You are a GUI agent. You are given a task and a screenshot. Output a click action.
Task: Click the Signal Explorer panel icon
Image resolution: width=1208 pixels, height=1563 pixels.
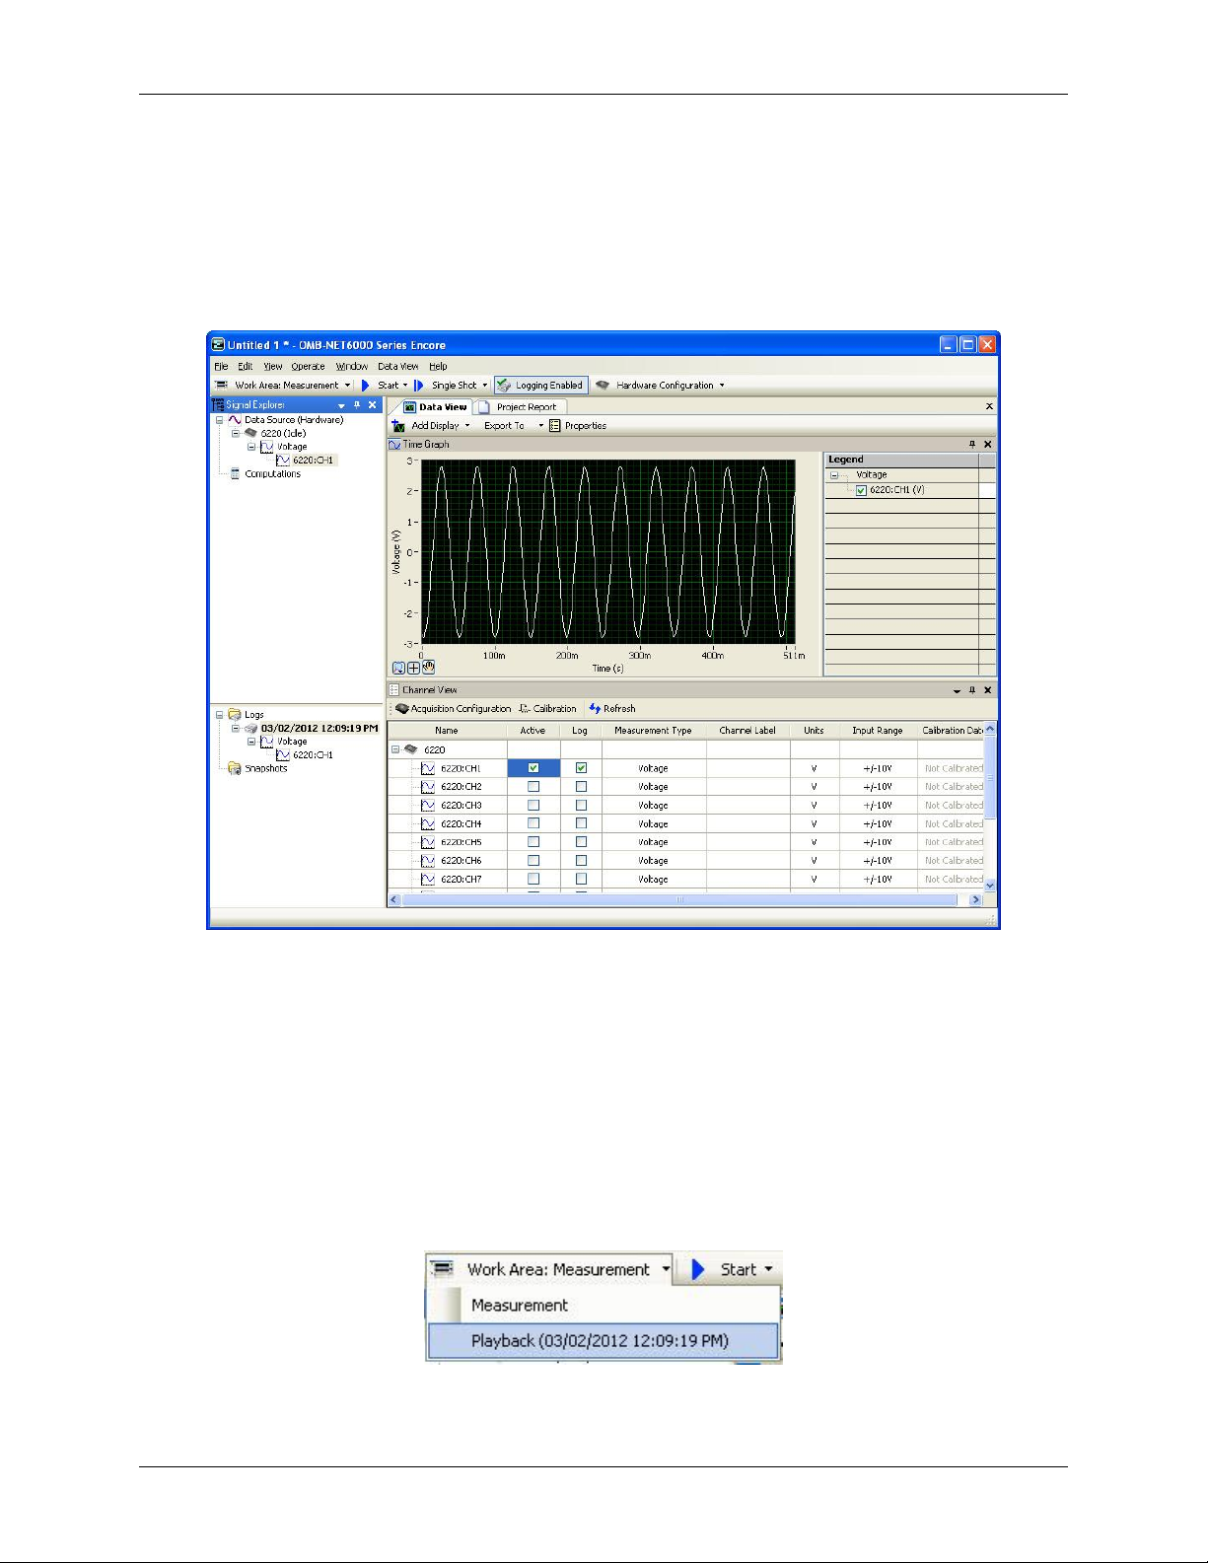(x=218, y=404)
